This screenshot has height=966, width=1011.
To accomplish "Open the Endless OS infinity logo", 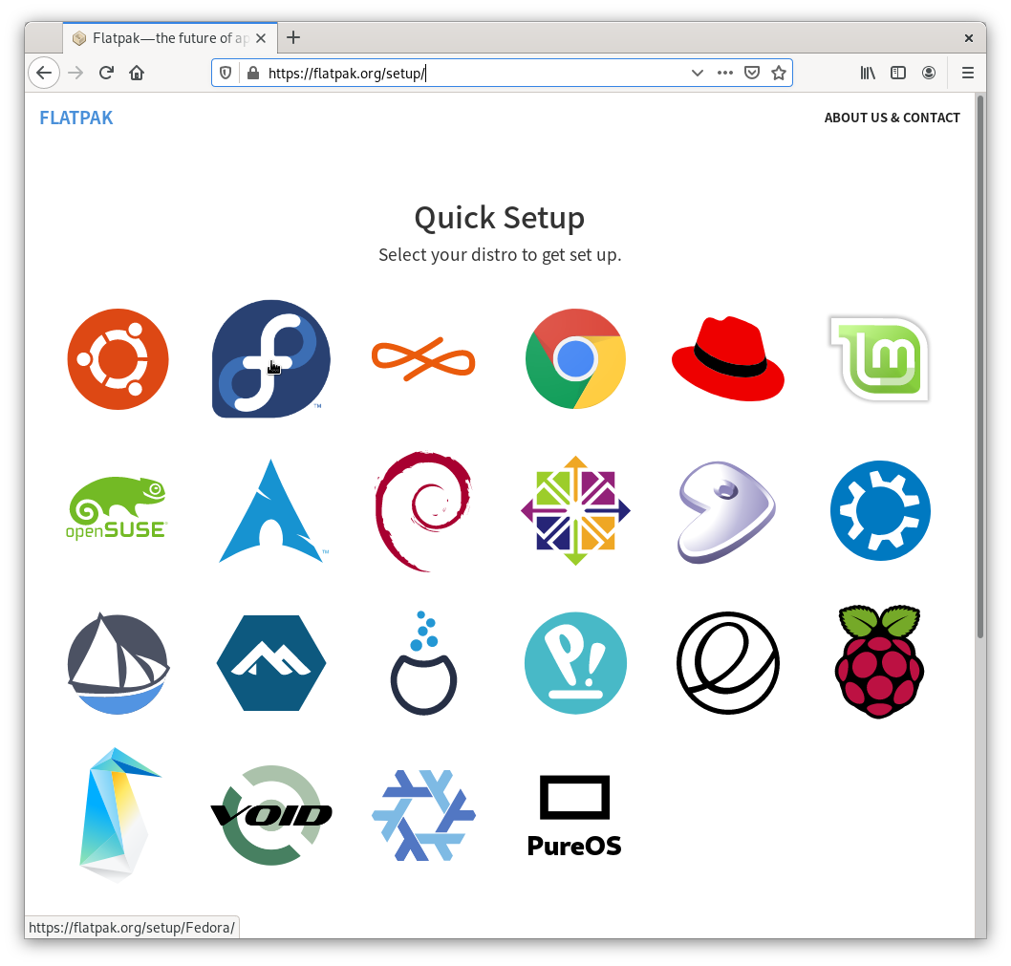I will point(423,359).
